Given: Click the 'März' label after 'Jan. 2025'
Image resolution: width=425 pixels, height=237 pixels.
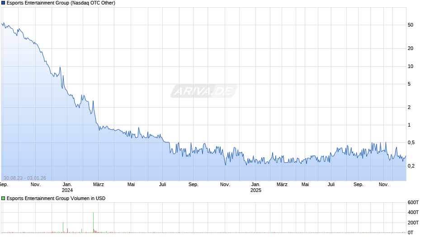Looking at the screenshot, I should [x=282, y=185].
